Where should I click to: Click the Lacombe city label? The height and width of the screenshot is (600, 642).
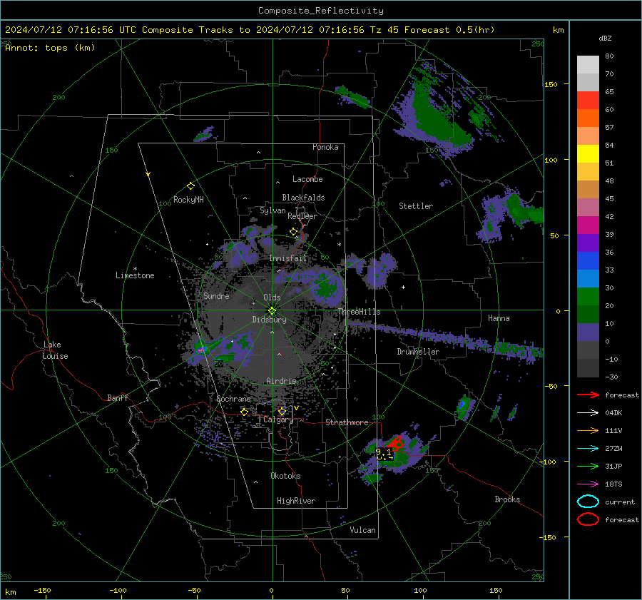pos(307,179)
